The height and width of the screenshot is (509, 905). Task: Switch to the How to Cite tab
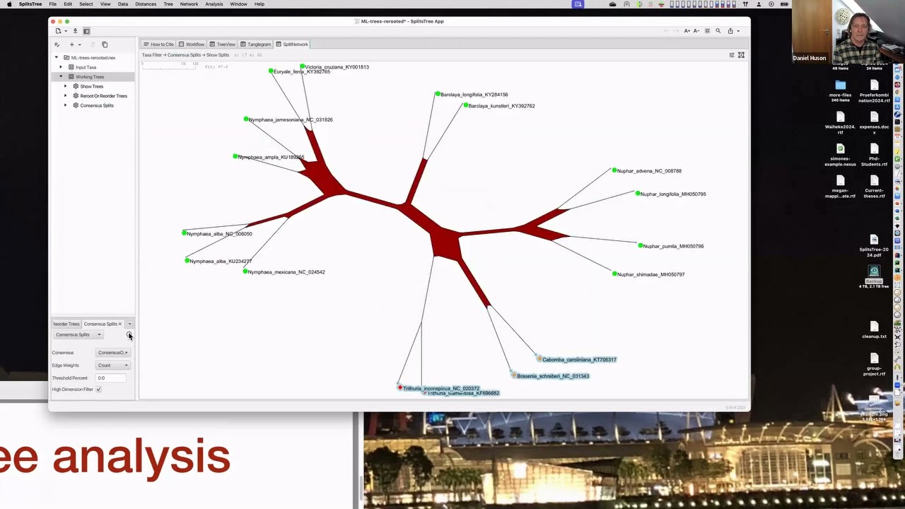click(x=158, y=44)
